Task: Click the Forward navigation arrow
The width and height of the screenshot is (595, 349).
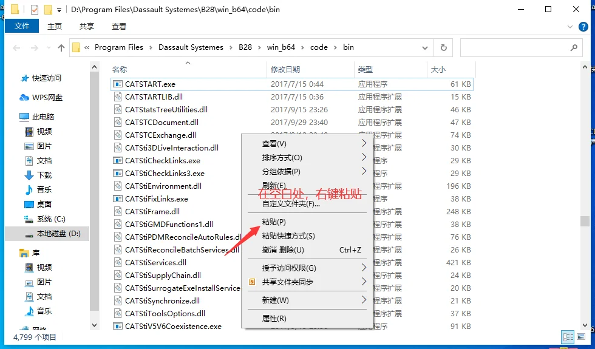Action: click(35, 48)
